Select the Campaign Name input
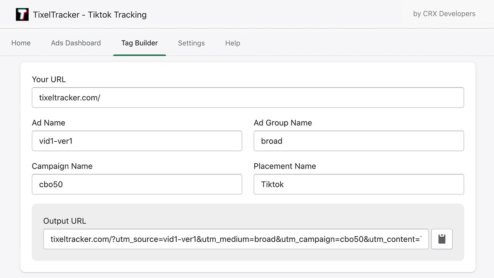 coord(136,184)
